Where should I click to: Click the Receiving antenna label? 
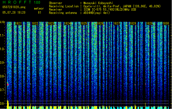[63, 13]
